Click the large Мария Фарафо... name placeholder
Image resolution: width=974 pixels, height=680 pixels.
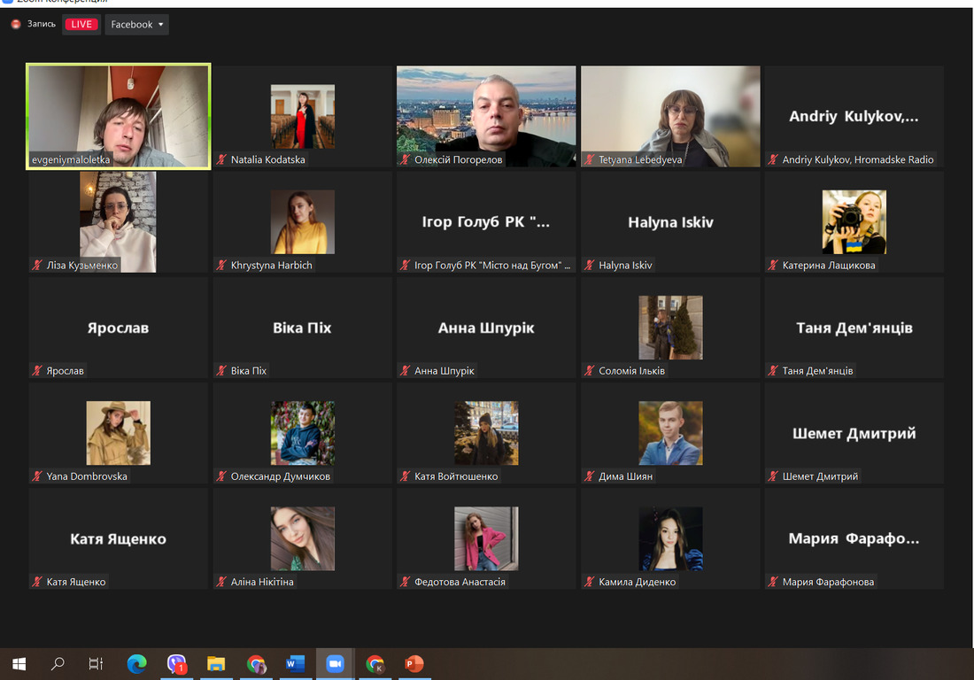click(x=854, y=538)
